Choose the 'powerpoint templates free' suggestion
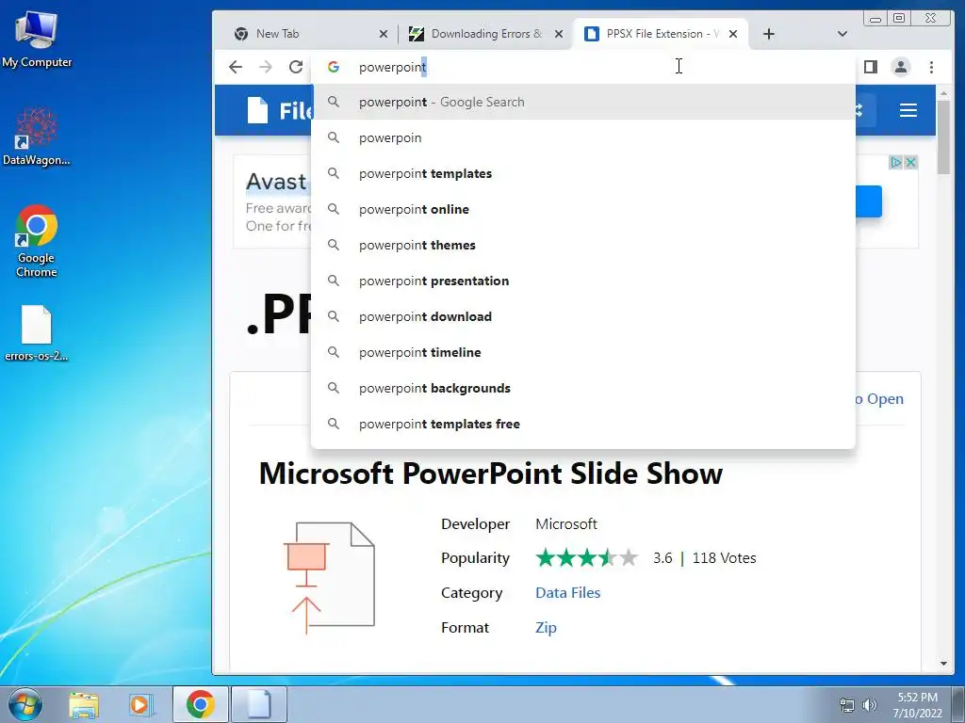The image size is (965, 723). 583,424
